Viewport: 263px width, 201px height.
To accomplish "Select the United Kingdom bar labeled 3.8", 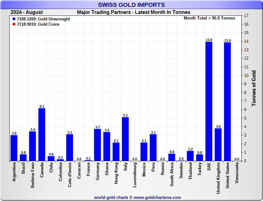I will click(x=218, y=144).
